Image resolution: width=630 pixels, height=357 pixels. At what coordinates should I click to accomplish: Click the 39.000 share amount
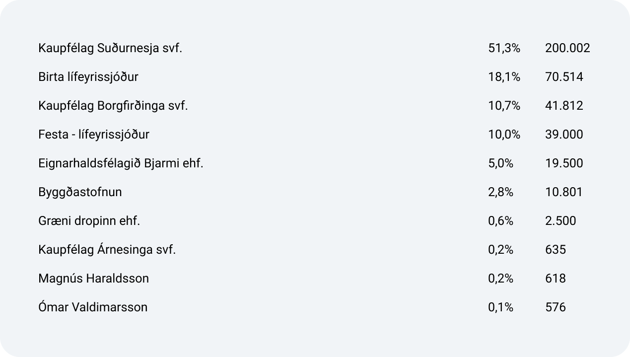coord(564,135)
